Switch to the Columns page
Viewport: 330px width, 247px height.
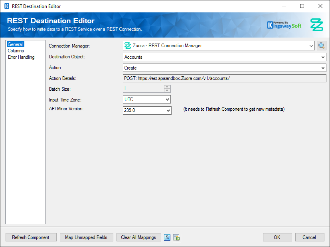[x=16, y=51]
